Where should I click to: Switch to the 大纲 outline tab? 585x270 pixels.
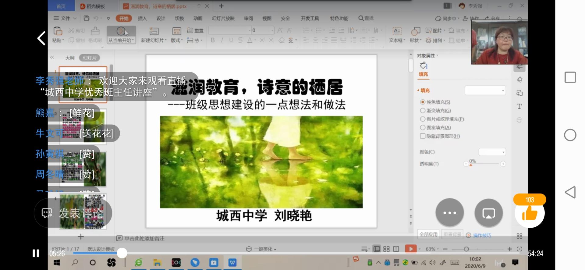pyautogui.click(x=70, y=58)
